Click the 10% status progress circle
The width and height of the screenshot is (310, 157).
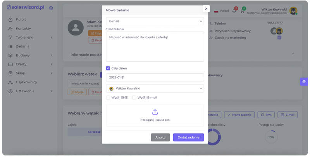(x=271, y=137)
